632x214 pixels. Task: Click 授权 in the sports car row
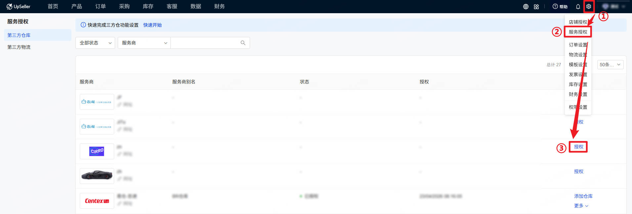[x=579, y=171]
